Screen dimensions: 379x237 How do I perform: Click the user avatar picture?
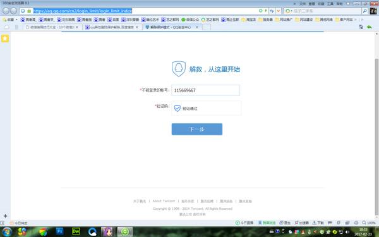[373, 11]
